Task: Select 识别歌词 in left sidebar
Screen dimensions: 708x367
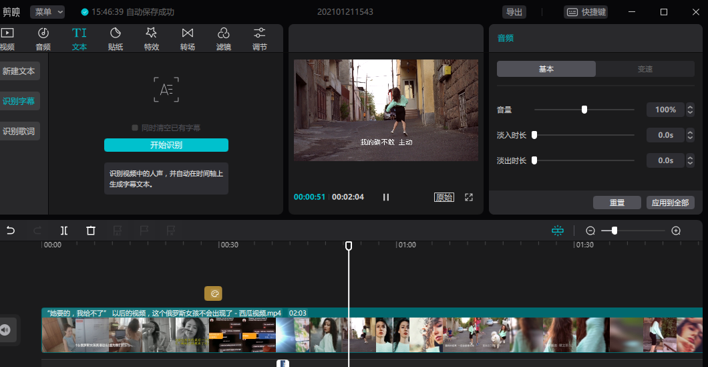Action: pos(19,132)
